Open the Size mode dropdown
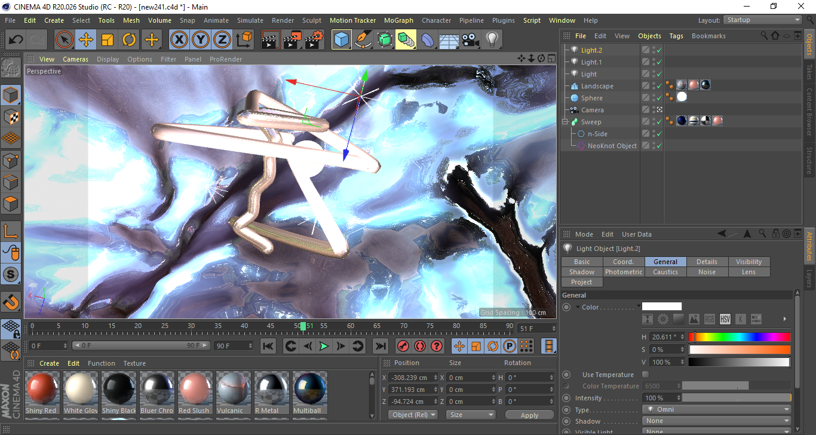 (471, 415)
